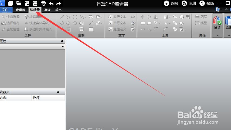Screen dimensions: 231x130
Task: Click the align objects icon
Action: tap(188, 17)
